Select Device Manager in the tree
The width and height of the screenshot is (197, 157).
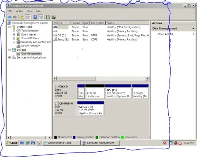pos(30,46)
